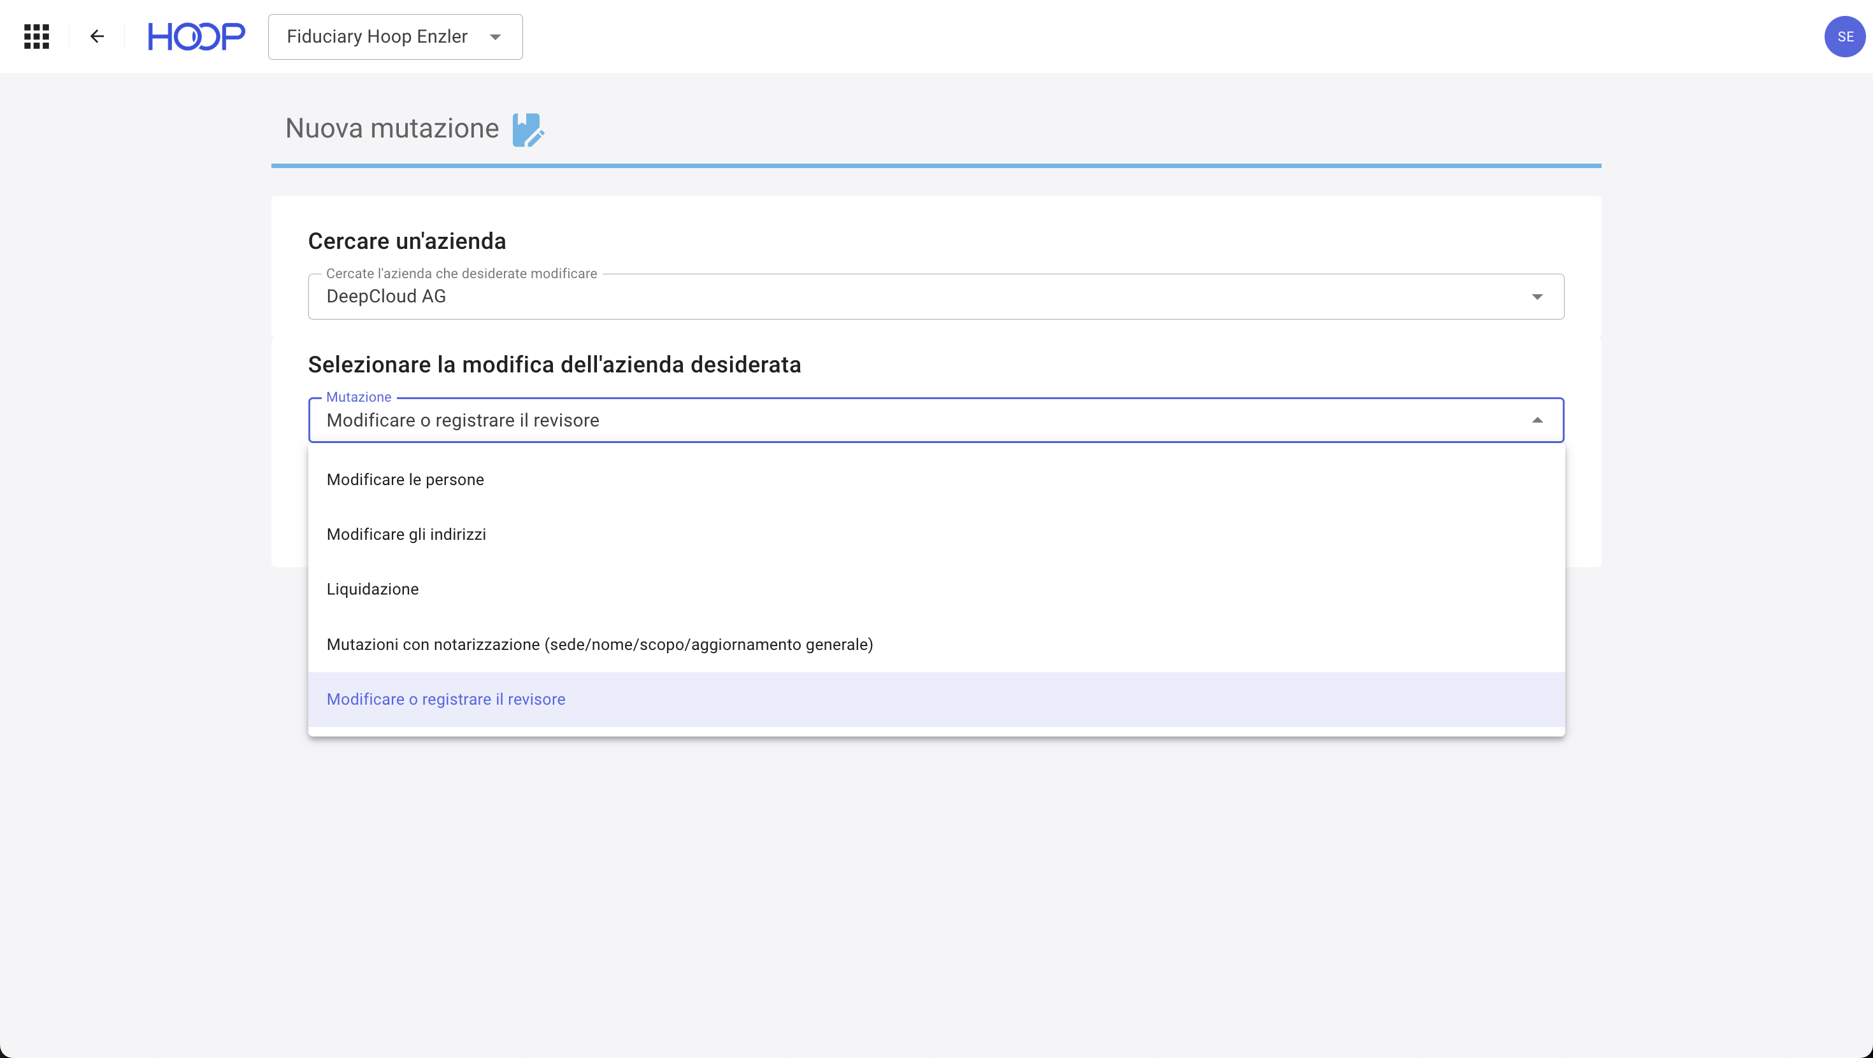Click the Nuova mutazione page title
The image size is (1873, 1058).
(392, 129)
